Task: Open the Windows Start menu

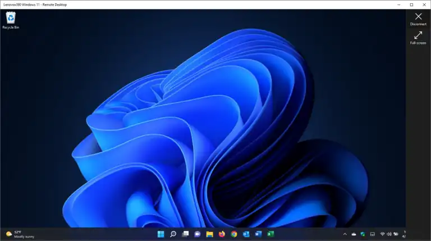Action: tap(161, 234)
